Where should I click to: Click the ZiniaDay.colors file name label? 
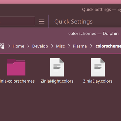(98, 81)
